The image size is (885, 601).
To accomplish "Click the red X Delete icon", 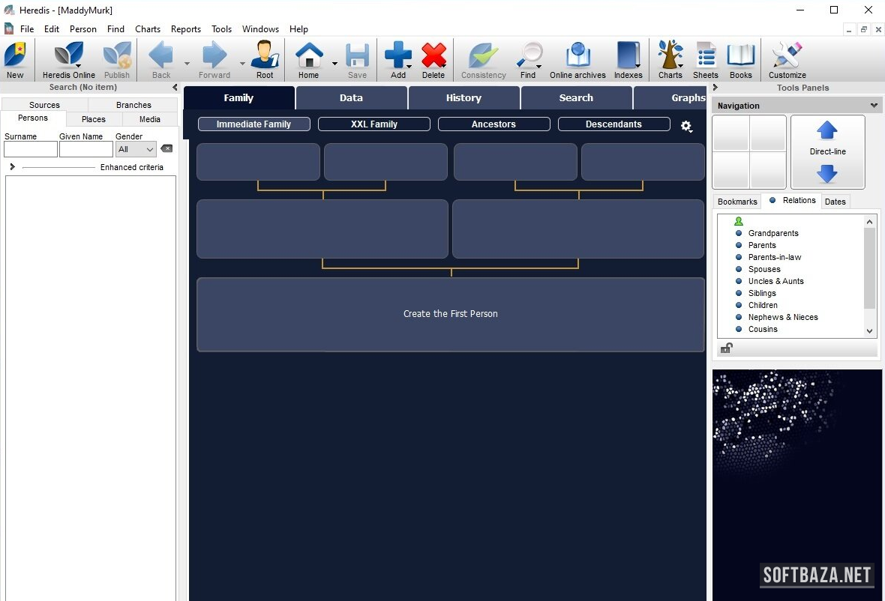I will [x=433, y=57].
